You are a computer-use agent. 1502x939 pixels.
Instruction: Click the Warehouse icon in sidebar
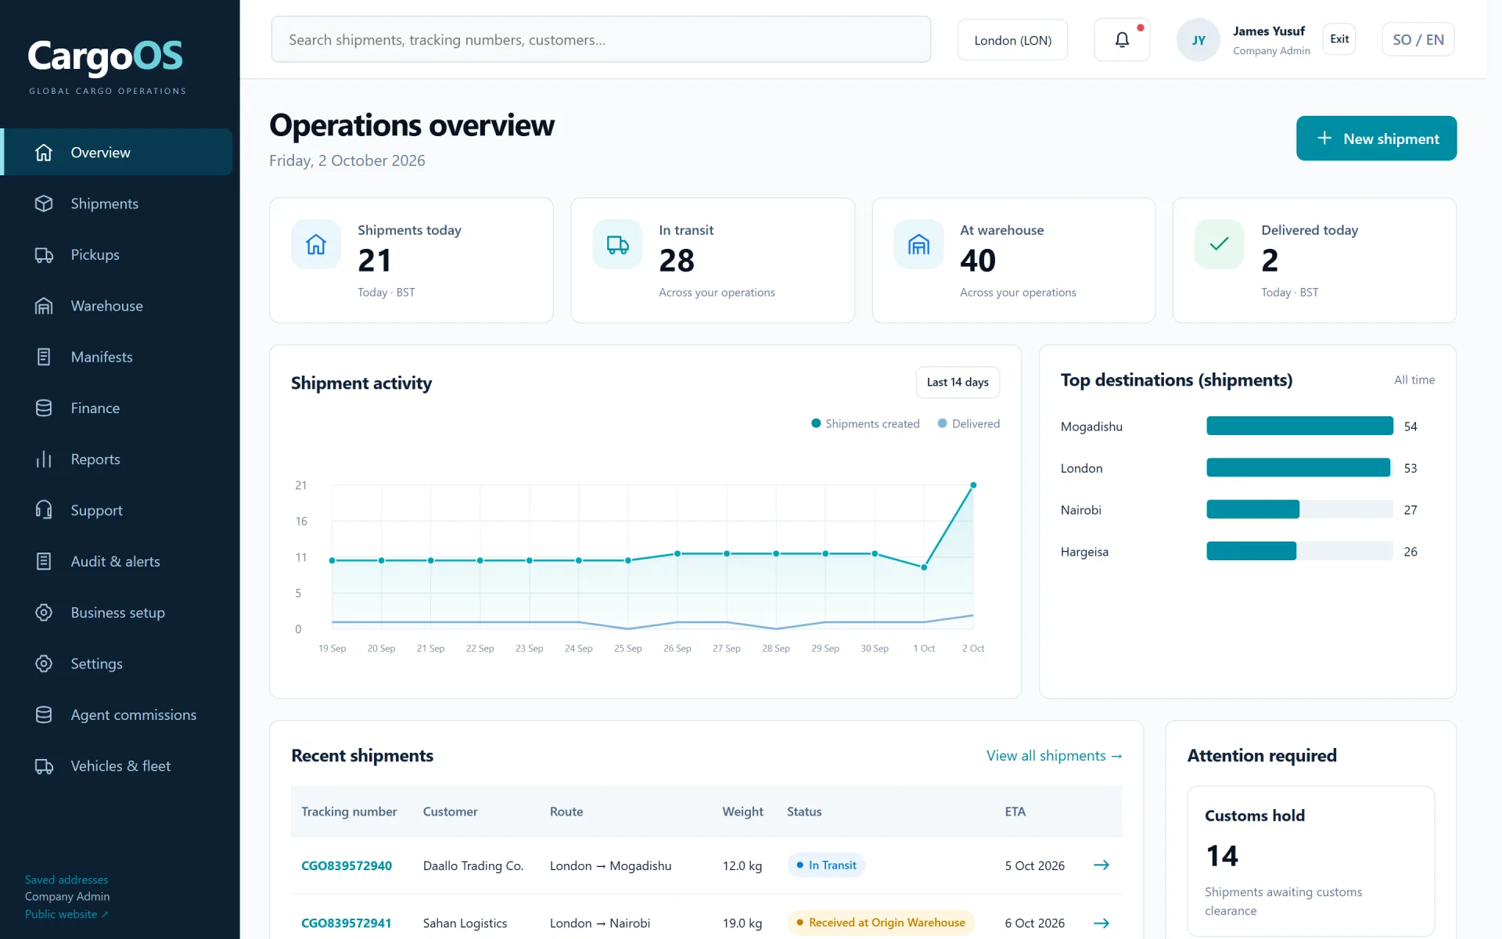tap(44, 306)
